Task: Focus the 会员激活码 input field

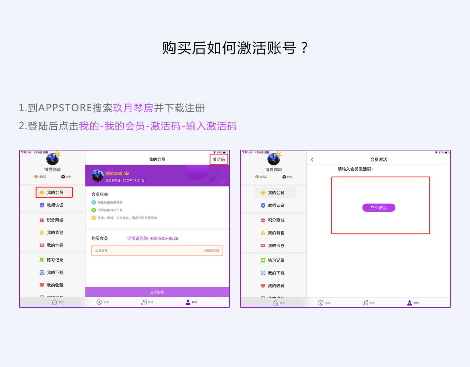Action: [379, 186]
